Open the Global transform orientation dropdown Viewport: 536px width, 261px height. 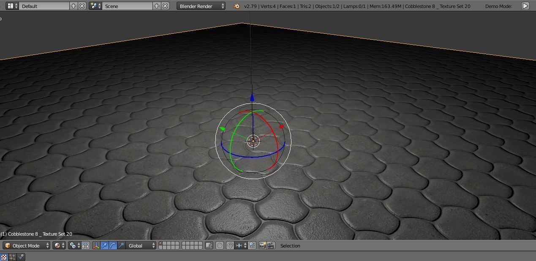click(x=141, y=245)
